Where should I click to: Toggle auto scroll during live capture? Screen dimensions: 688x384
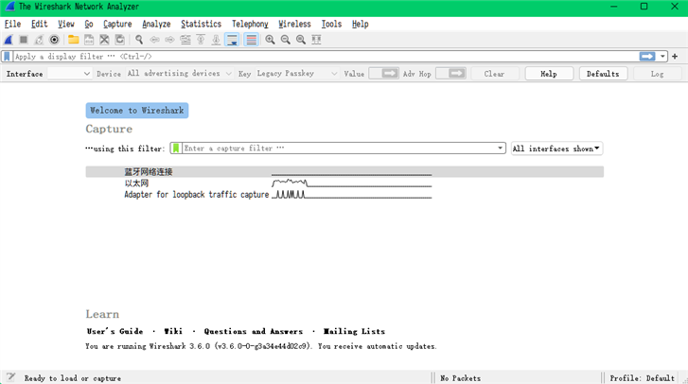pyautogui.click(x=232, y=40)
